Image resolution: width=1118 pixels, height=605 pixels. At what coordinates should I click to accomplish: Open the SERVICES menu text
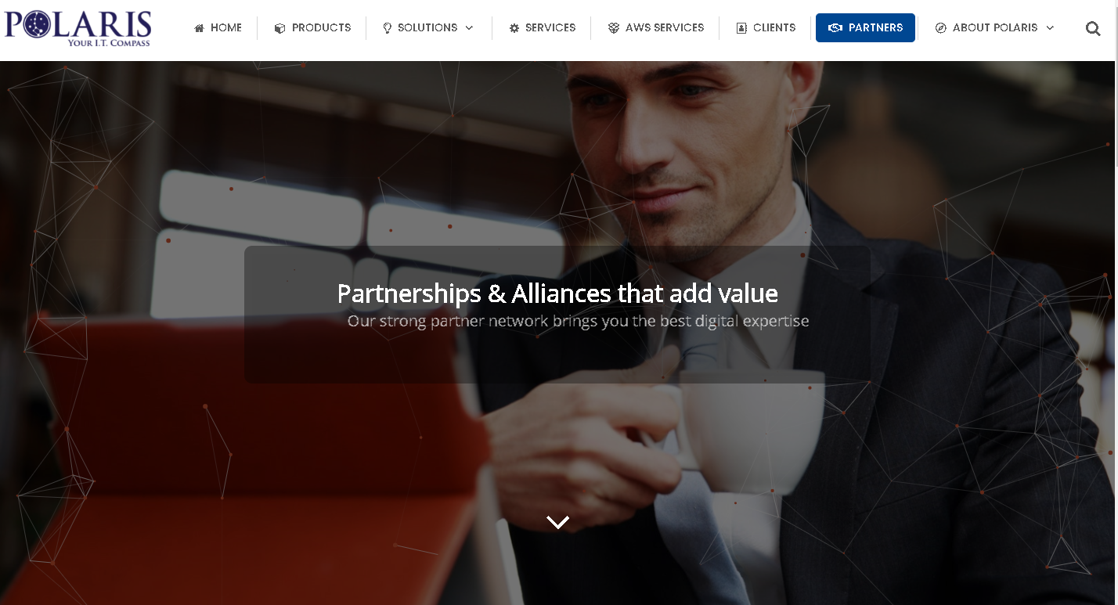[550, 27]
